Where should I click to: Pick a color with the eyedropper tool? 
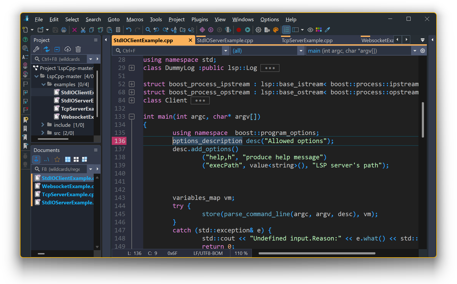[327, 30]
